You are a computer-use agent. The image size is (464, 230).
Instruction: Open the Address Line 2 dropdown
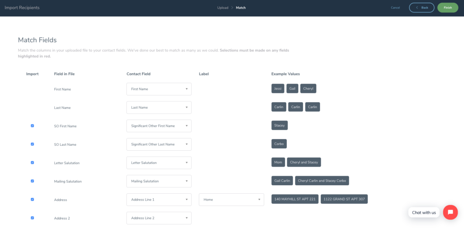pyautogui.click(x=159, y=218)
